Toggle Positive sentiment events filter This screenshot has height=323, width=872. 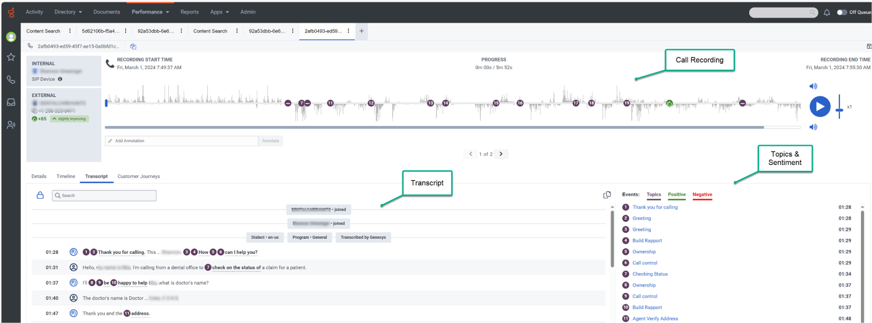coord(676,195)
